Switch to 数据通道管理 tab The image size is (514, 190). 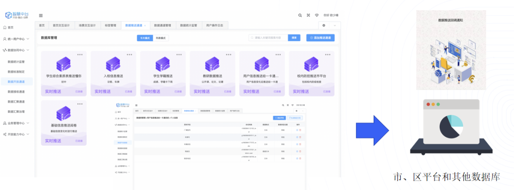[162, 25]
